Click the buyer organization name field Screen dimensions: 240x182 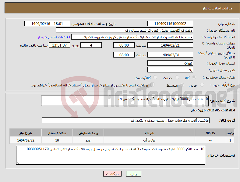[x=125, y=30]
